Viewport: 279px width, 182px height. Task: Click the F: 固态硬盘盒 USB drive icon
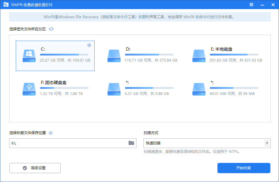pyautogui.click(x=29, y=89)
